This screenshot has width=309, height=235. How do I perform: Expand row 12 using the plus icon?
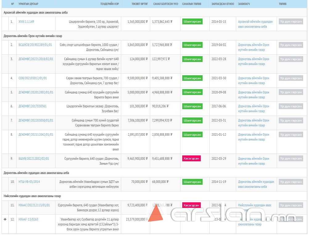(x=5, y=219)
